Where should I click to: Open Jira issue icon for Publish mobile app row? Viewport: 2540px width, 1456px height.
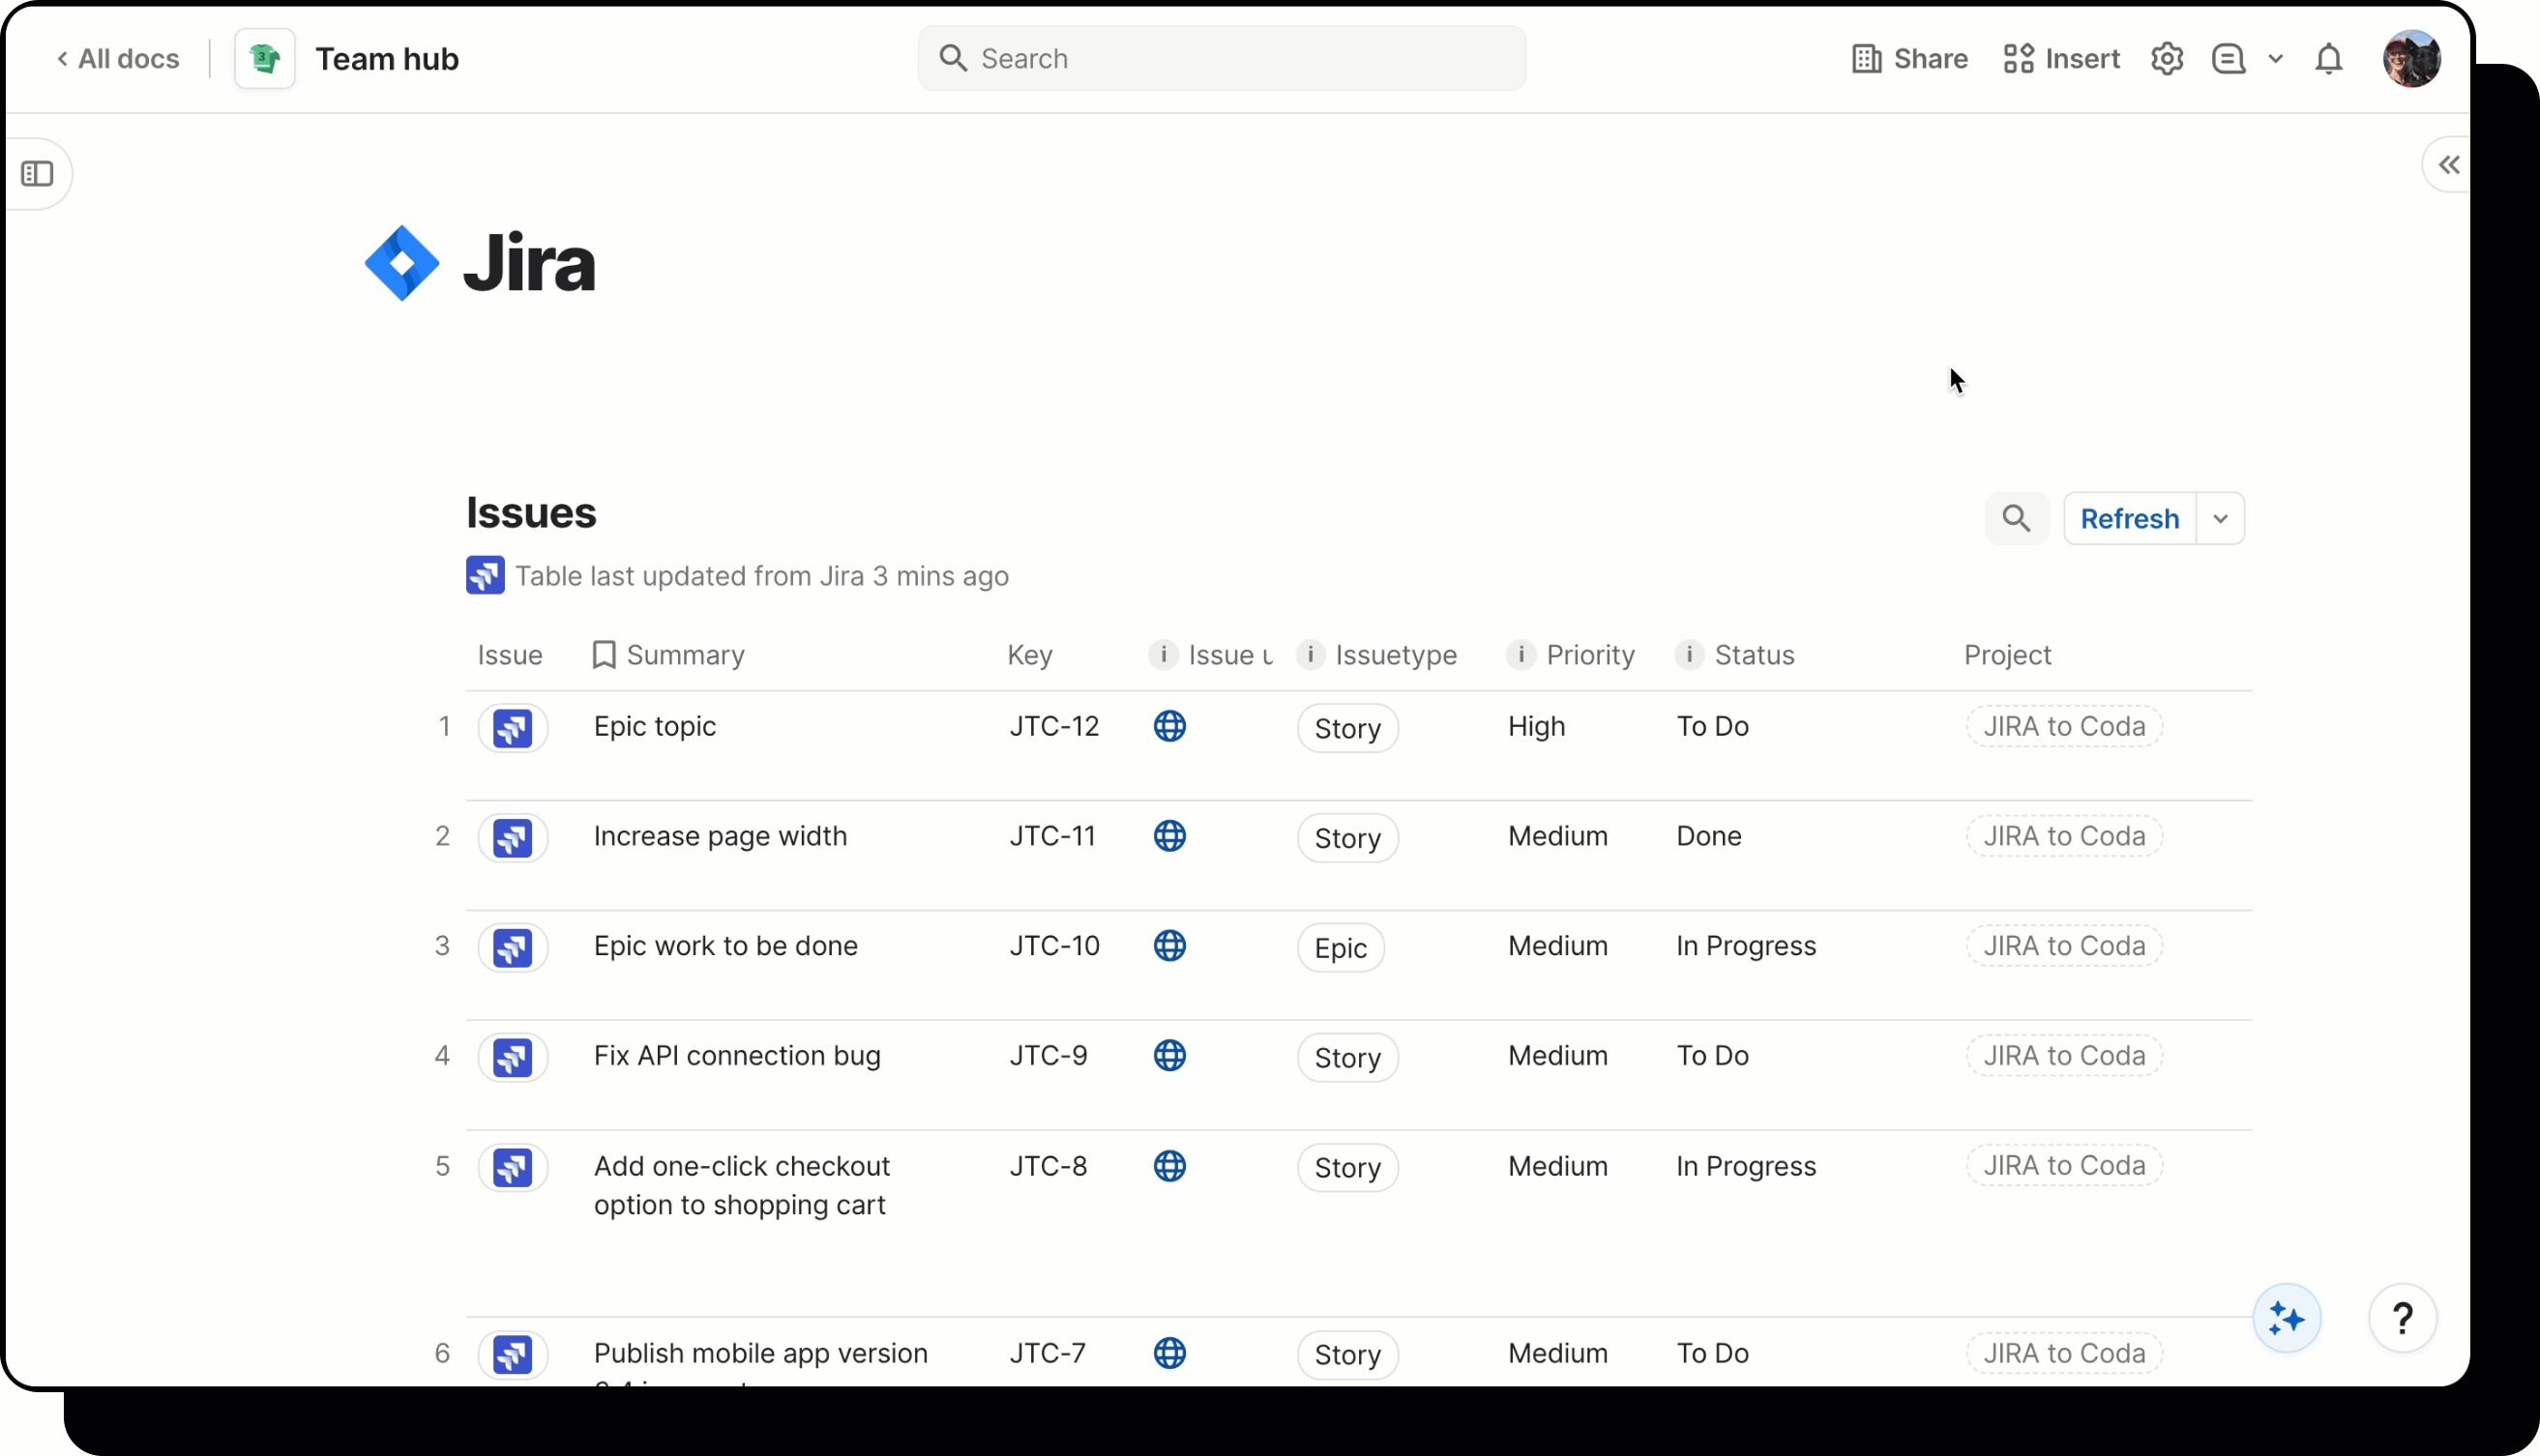point(513,1355)
